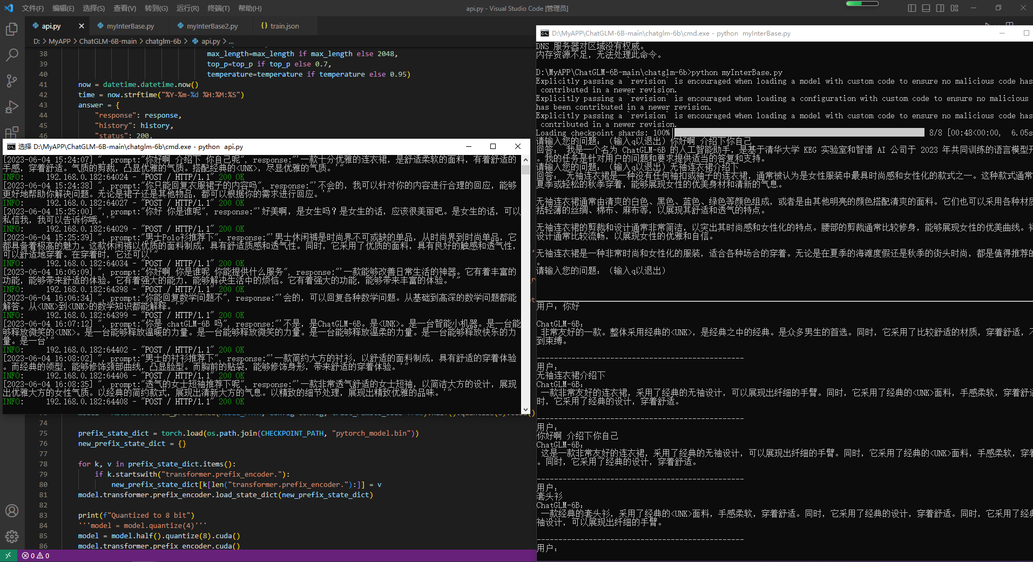Viewport: 1033px width, 562px height.
Task: Click the remote window indicator in the status bar
Action: pyautogui.click(x=8, y=556)
